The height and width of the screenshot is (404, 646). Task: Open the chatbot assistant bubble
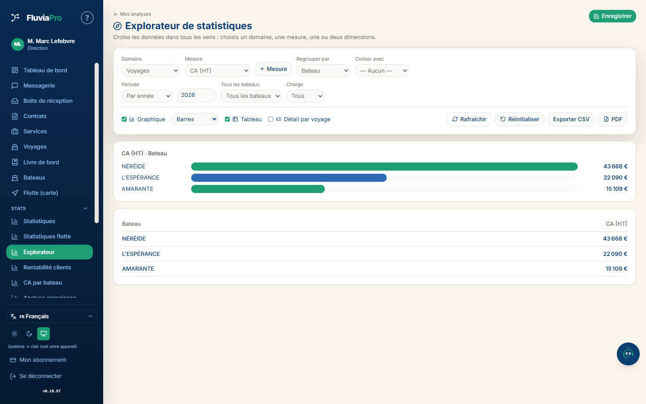pyautogui.click(x=628, y=354)
